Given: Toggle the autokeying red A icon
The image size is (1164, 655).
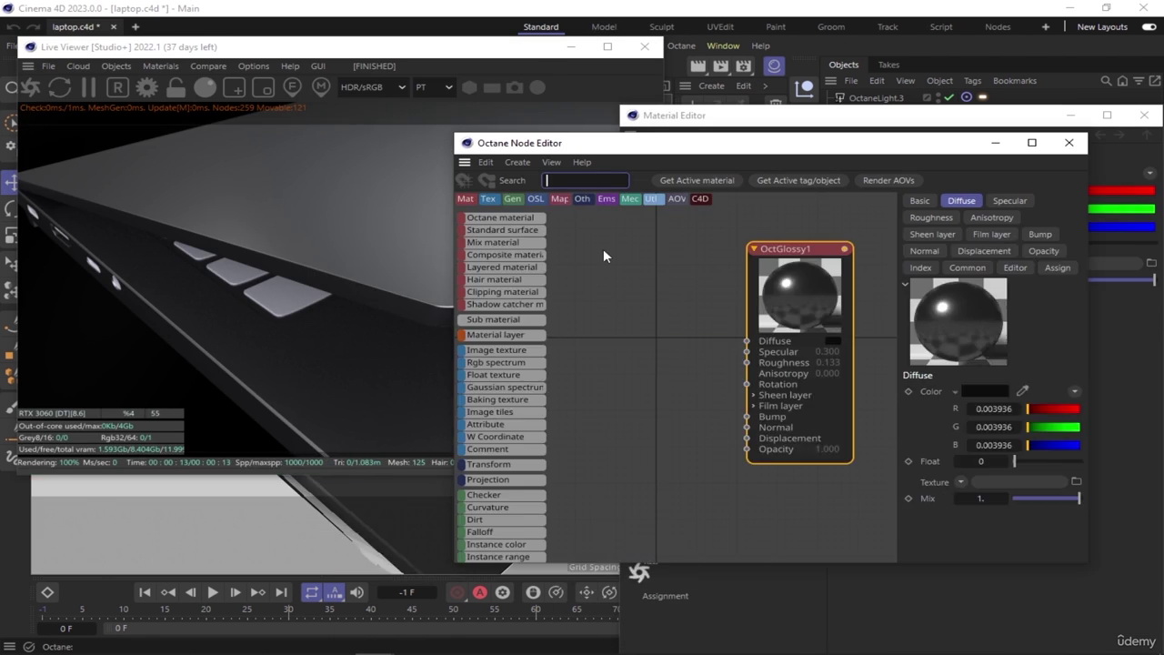Looking at the screenshot, I should [x=480, y=592].
